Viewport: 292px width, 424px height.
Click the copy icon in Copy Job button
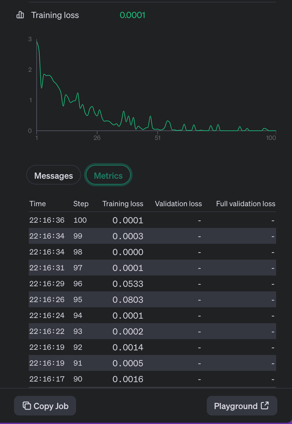27,406
